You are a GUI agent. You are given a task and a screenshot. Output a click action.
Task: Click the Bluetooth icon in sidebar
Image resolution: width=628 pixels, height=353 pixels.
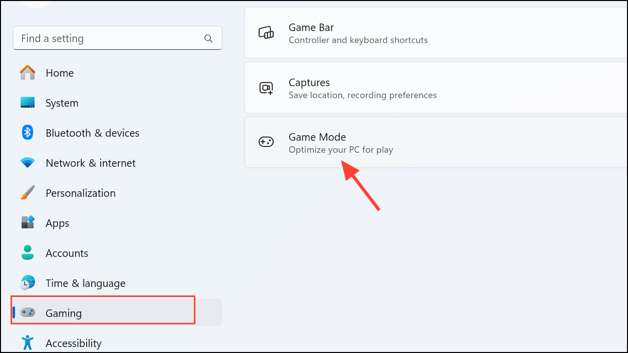28,133
